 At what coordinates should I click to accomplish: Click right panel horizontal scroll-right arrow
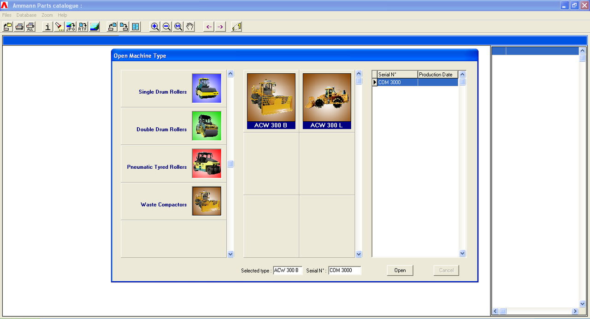click(x=575, y=312)
